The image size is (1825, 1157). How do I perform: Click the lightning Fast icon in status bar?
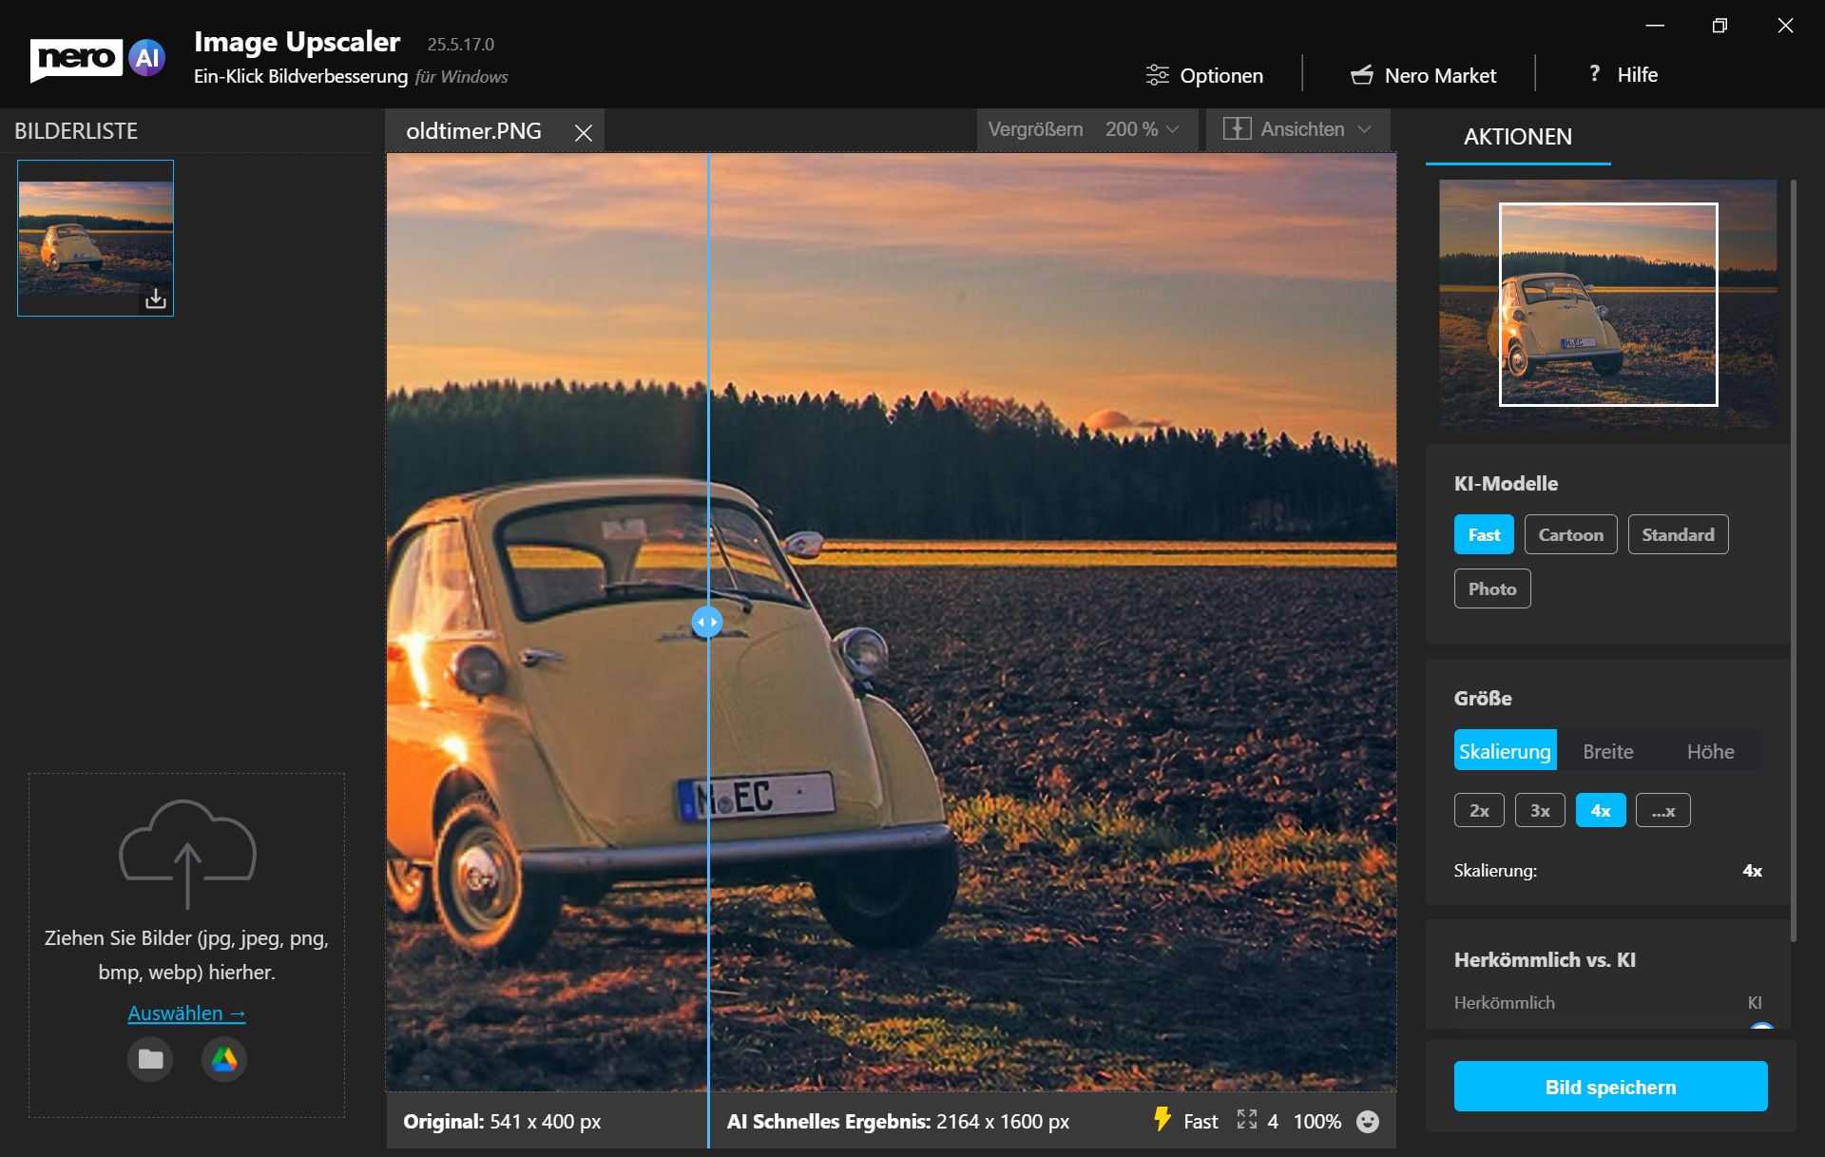1162,1119
